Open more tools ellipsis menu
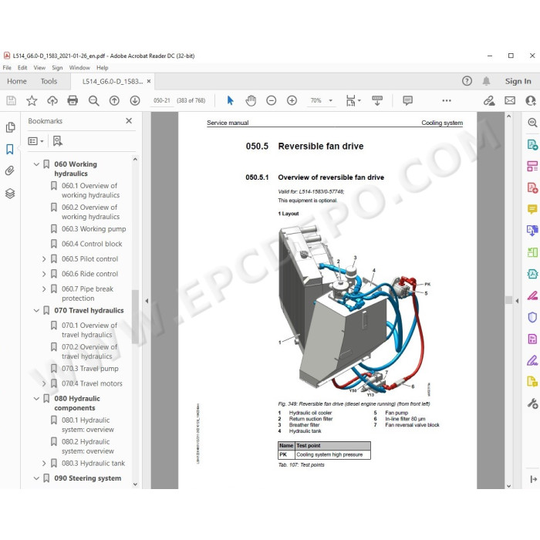This screenshot has height=540, width=540. (x=447, y=100)
